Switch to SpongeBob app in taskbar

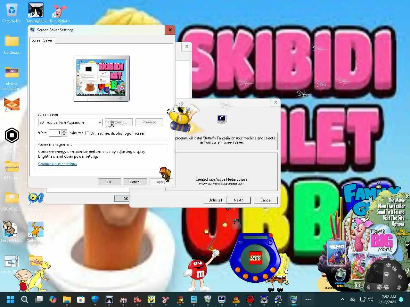pos(152,299)
